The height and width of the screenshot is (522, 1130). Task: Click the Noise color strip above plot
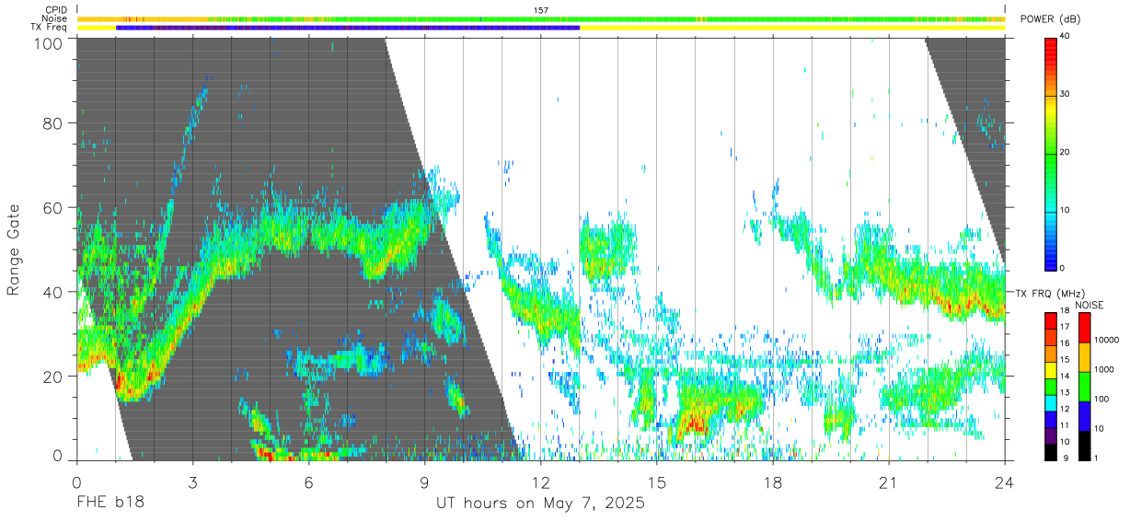[541, 18]
